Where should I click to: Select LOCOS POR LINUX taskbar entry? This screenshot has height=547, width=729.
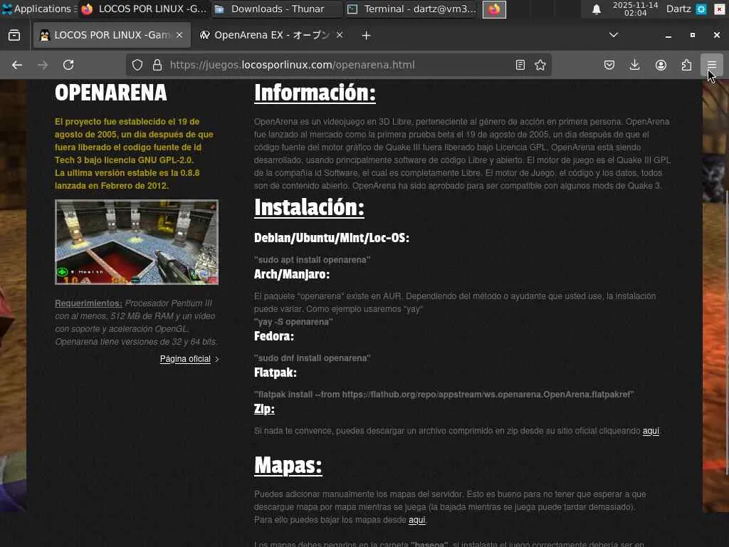(144, 9)
